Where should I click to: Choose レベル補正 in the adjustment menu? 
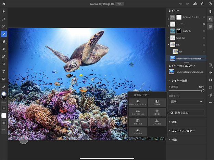[157, 122]
